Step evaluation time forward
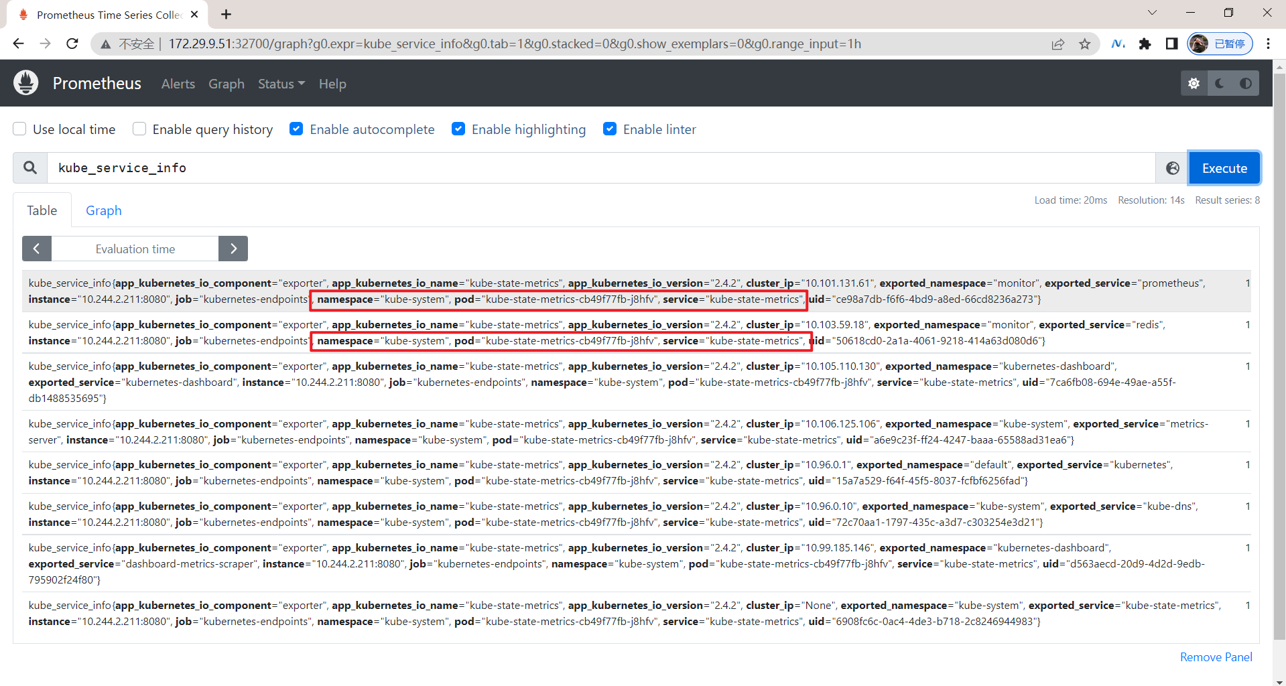Viewport: 1286px width, 686px height. pos(233,249)
